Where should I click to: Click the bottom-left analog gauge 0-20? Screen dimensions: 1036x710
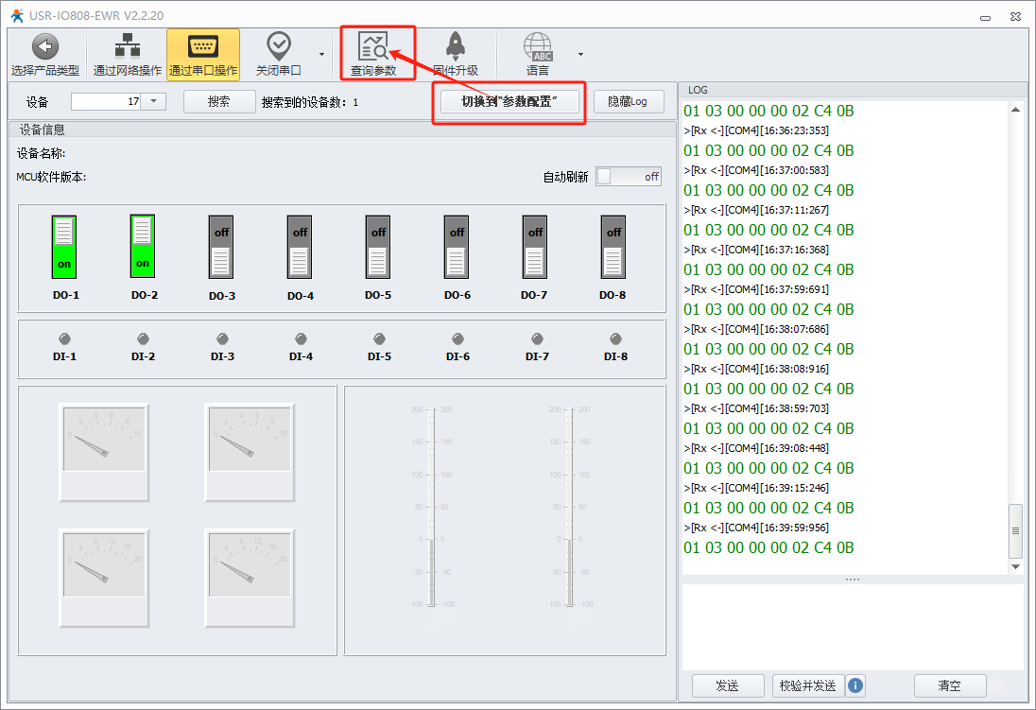(104, 578)
